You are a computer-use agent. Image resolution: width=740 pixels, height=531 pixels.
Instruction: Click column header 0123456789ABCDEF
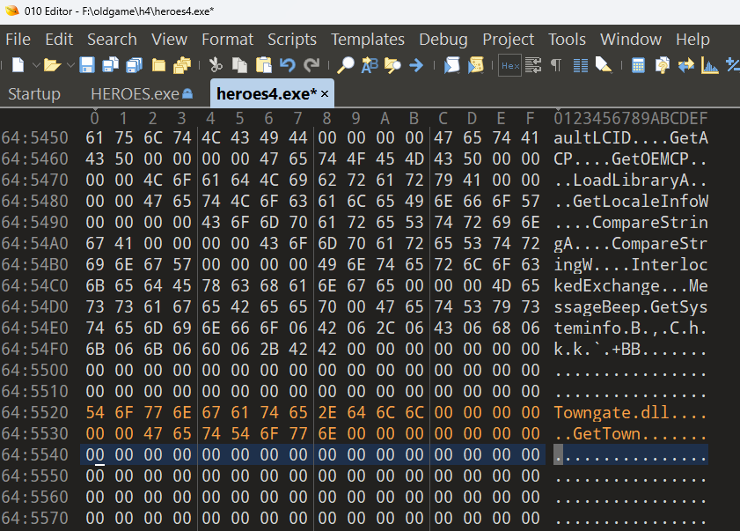coord(631,118)
